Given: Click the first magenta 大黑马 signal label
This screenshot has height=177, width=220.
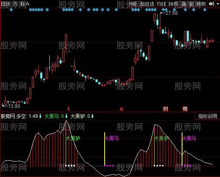Looking at the screenshot, I should [112, 138].
